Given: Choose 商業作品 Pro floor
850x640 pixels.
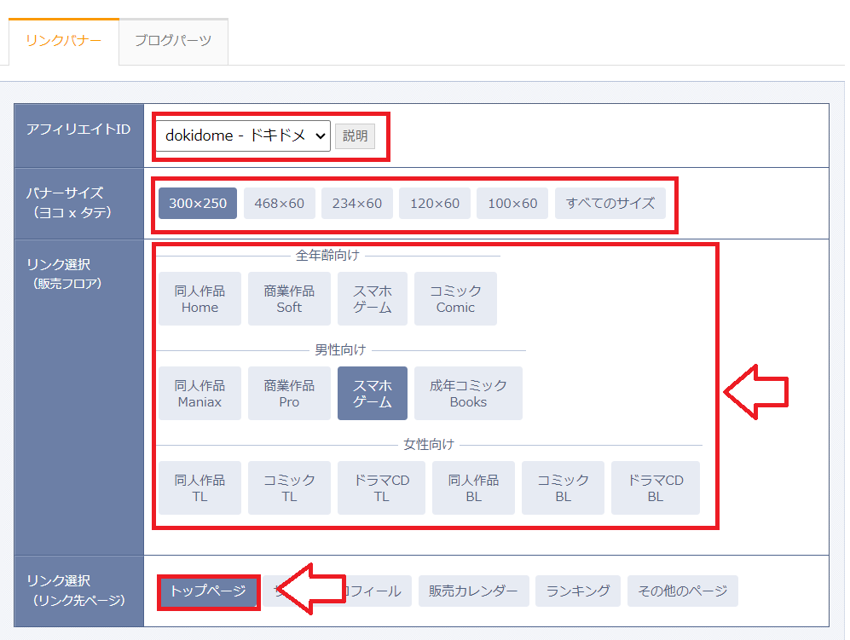Looking at the screenshot, I should (x=289, y=394).
